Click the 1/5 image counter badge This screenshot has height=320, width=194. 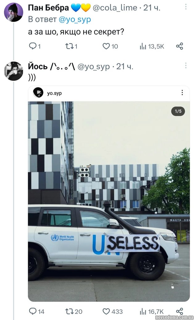point(178,111)
